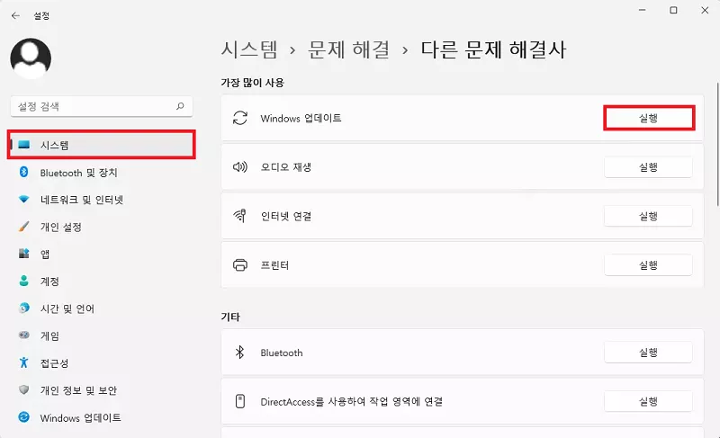Click the apps icon in the sidebar
Viewport: 720px width, 438px height.
[24, 253]
